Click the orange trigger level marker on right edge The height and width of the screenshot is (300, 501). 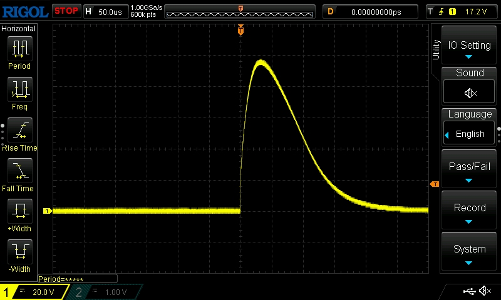pos(434,184)
